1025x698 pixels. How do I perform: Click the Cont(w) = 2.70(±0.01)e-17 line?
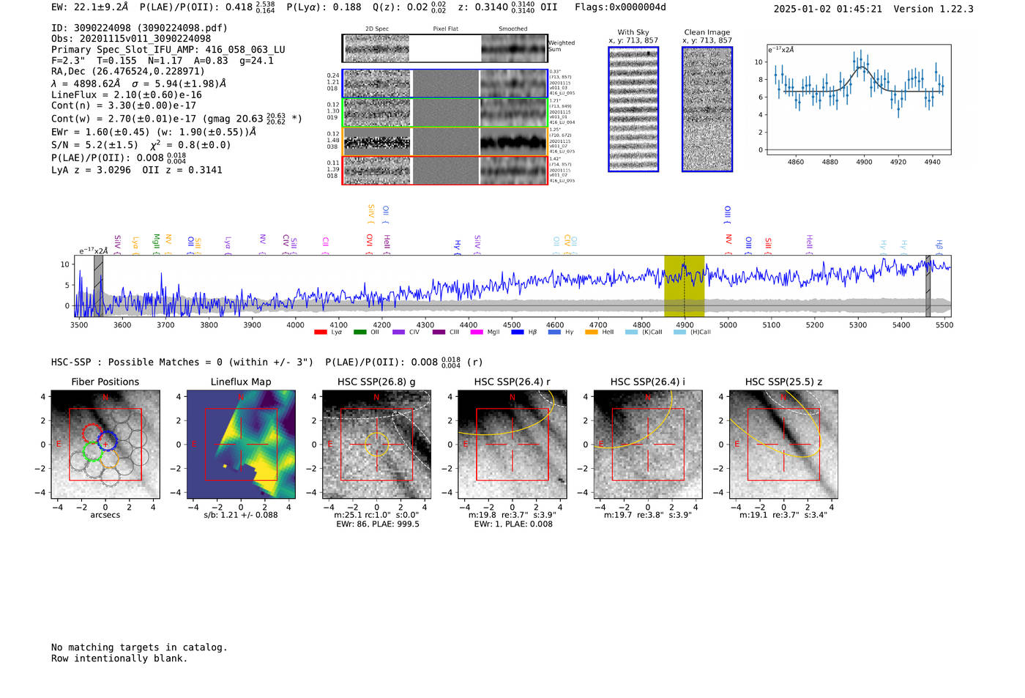click(176, 119)
